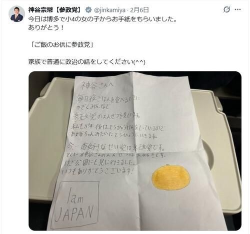The width and height of the screenshot is (250, 234).
Task: Click the line 家族で普通に政治の話をしてください
Action: [x=87, y=62]
